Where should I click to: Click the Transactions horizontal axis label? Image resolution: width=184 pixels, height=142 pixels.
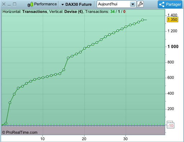tap(34, 11)
